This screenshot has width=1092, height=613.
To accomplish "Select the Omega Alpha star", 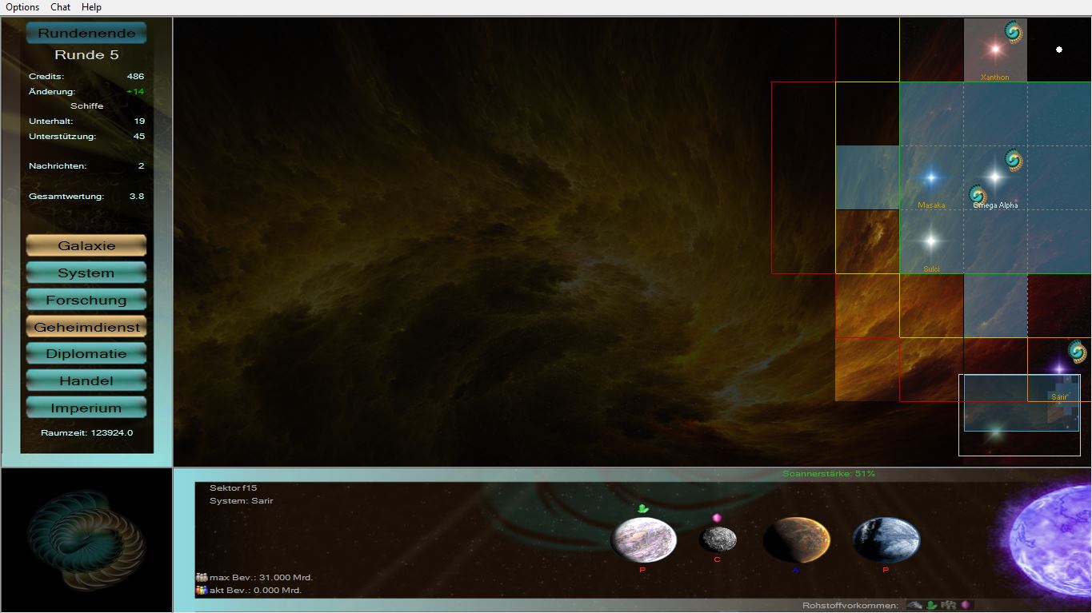I will [x=994, y=177].
